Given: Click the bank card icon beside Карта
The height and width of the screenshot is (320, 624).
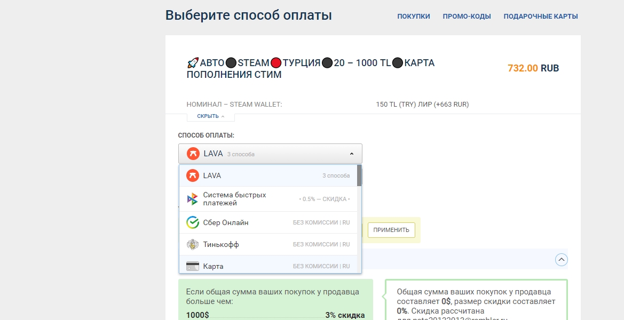Looking at the screenshot, I should (x=193, y=266).
